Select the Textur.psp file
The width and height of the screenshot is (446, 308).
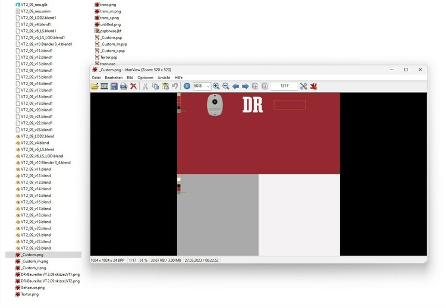(109, 57)
